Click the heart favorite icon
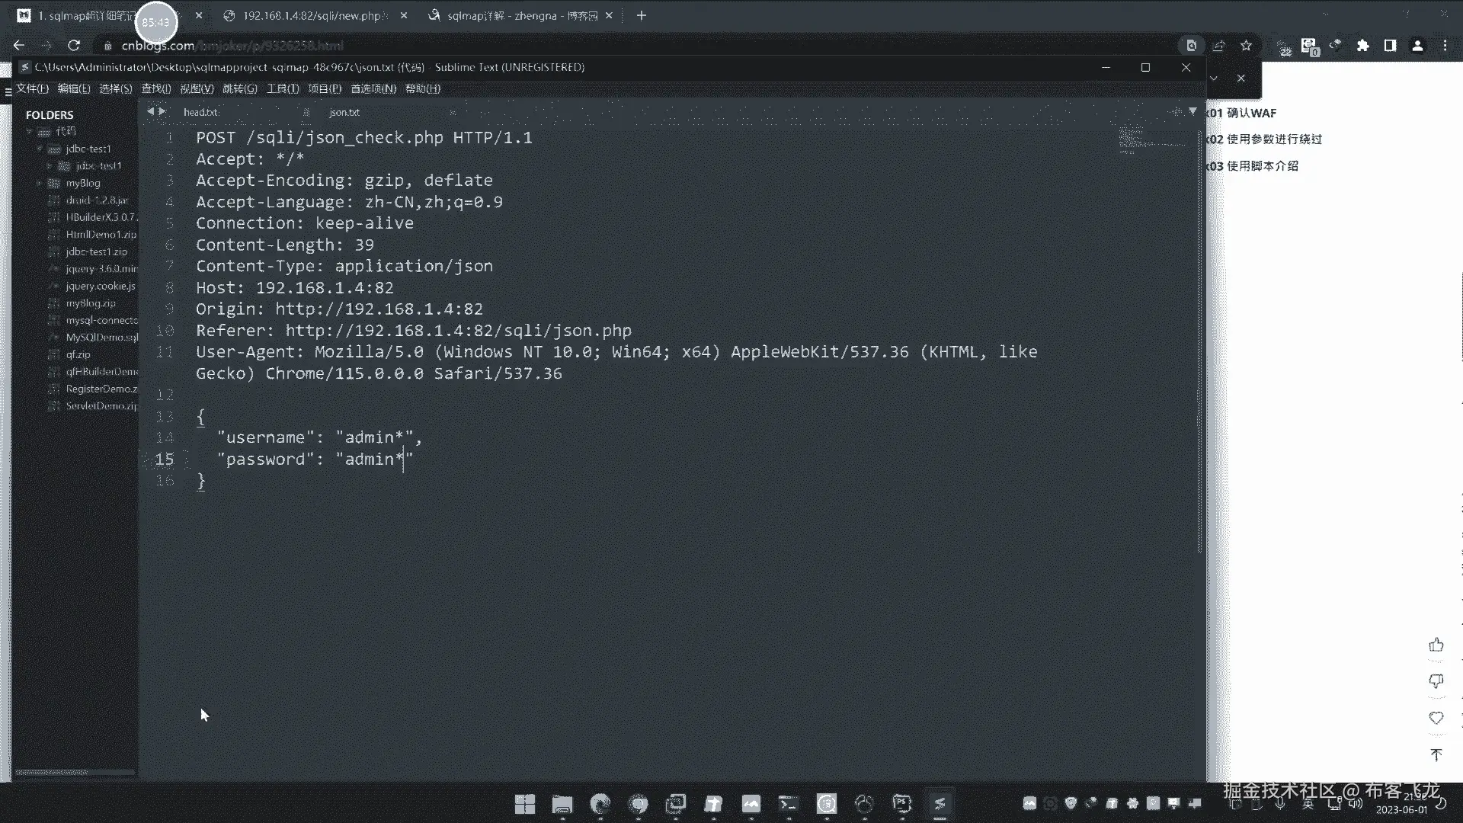Screen dimensions: 1463x823 [x=1436, y=718]
